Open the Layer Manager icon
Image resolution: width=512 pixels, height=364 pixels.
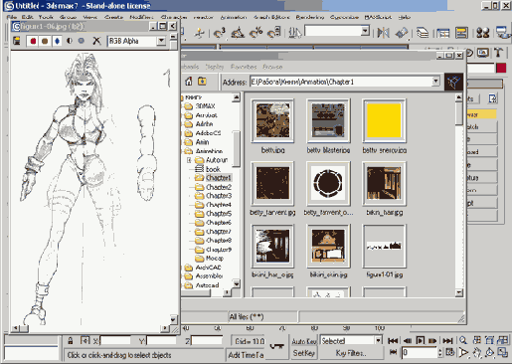click(x=423, y=33)
